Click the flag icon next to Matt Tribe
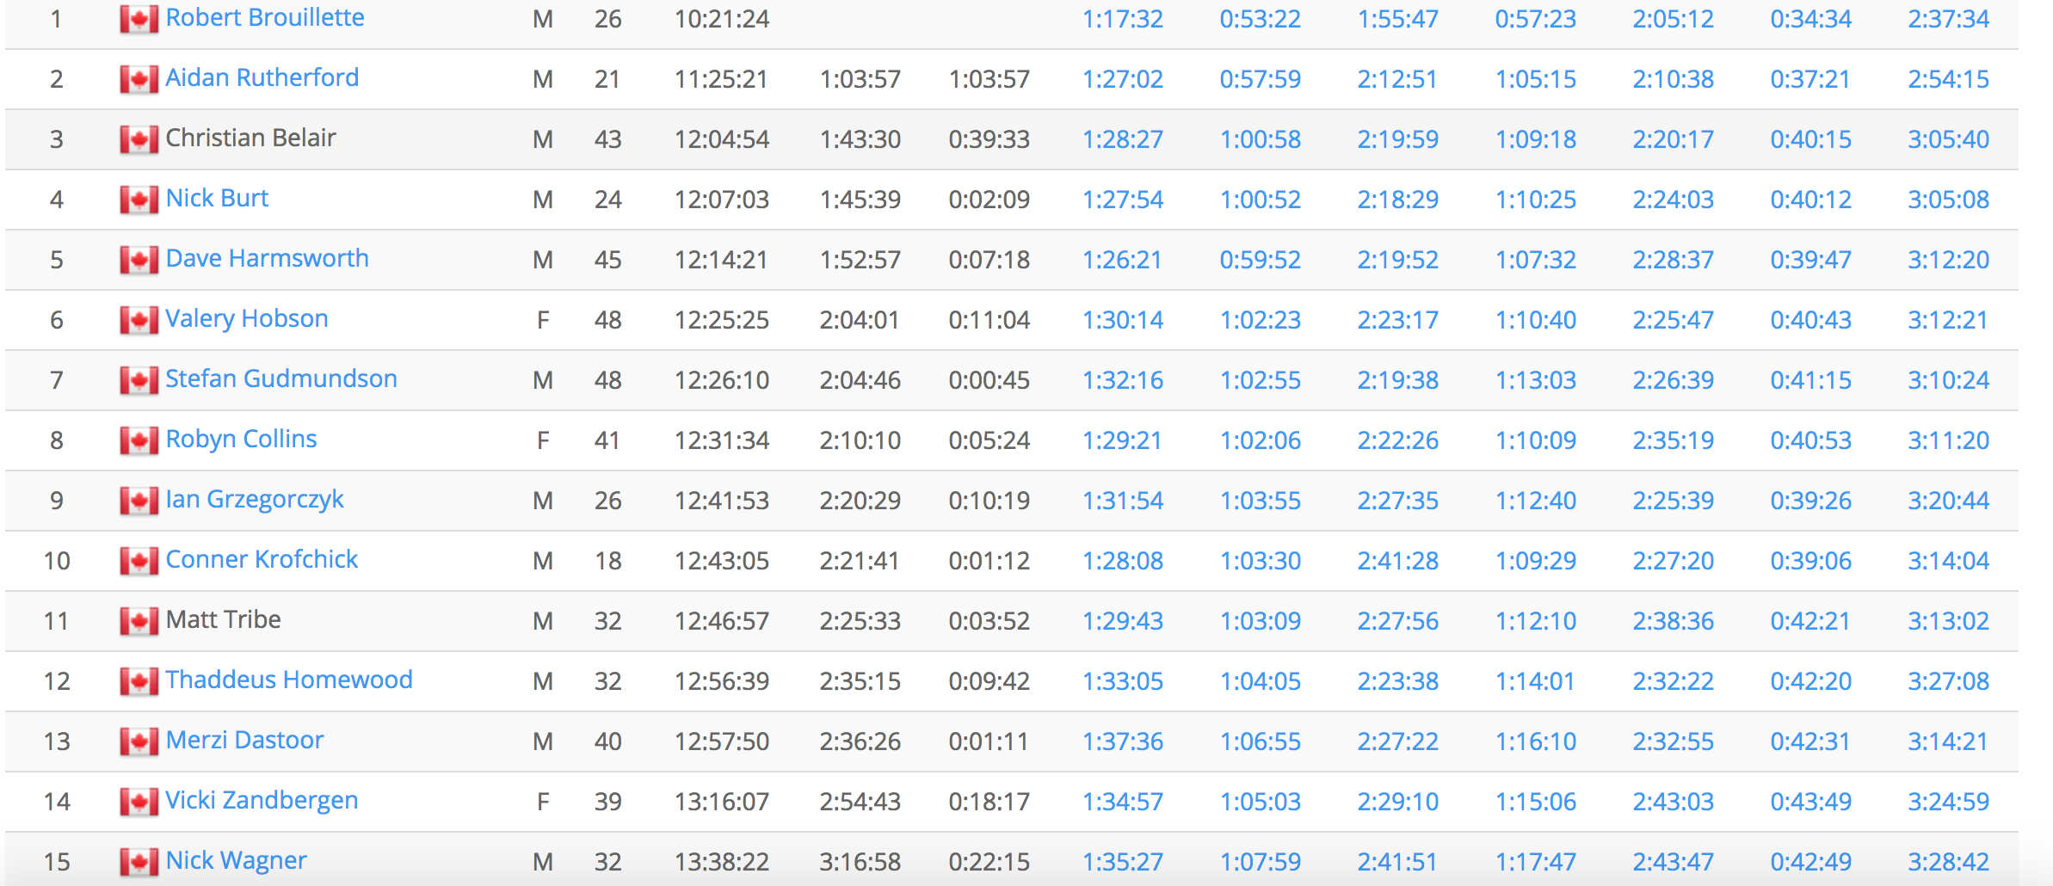This screenshot has height=886, width=2053. tap(139, 621)
